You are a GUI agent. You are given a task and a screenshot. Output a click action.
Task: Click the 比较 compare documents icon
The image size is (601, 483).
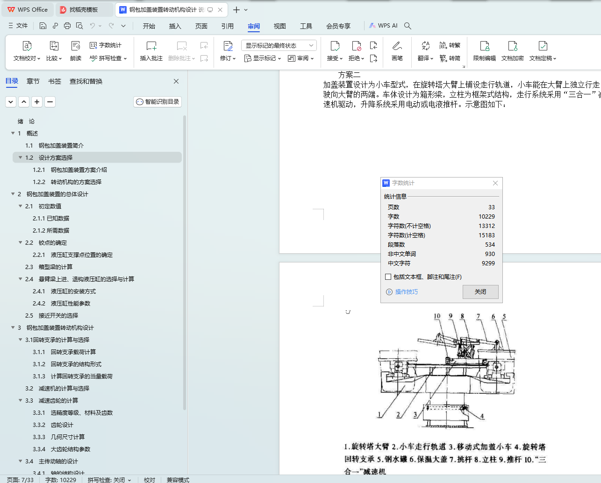pos(54,46)
